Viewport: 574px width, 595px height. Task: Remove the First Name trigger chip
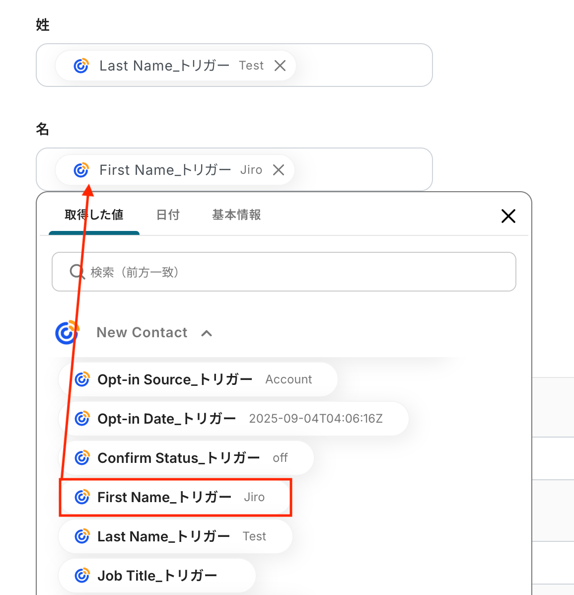(x=279, y=170)
